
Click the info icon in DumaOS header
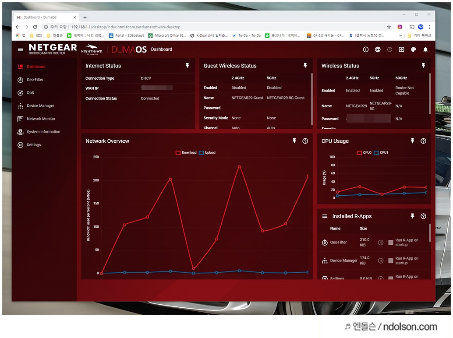pyautogui.click(x=366, y=49)
